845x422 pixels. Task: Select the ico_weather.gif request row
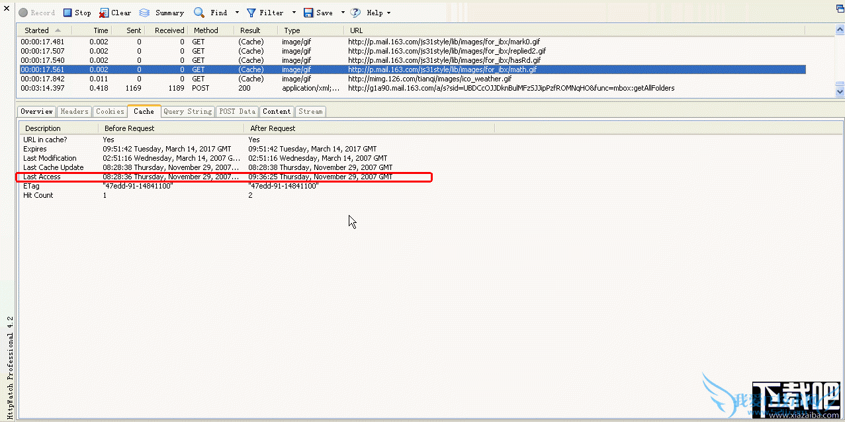click(x=413, y=79)
